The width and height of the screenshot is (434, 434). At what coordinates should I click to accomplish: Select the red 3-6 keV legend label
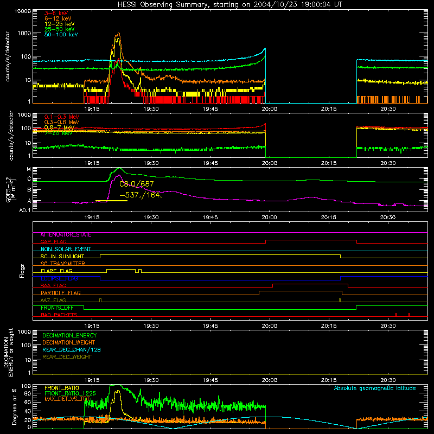click(x=56, y=13)
